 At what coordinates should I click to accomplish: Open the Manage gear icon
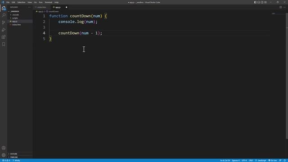click(x=4, y=155)
